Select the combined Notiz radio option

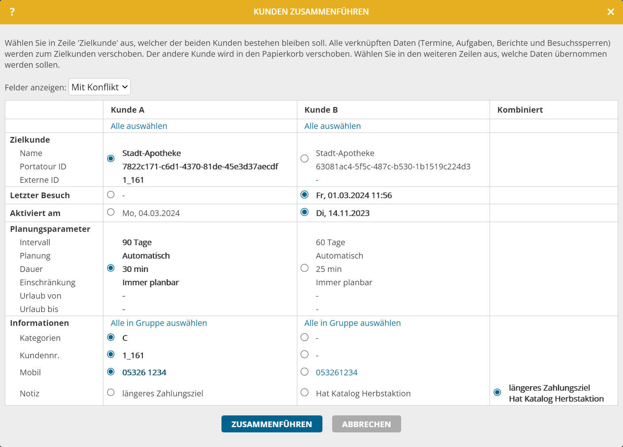click(497, 392)
